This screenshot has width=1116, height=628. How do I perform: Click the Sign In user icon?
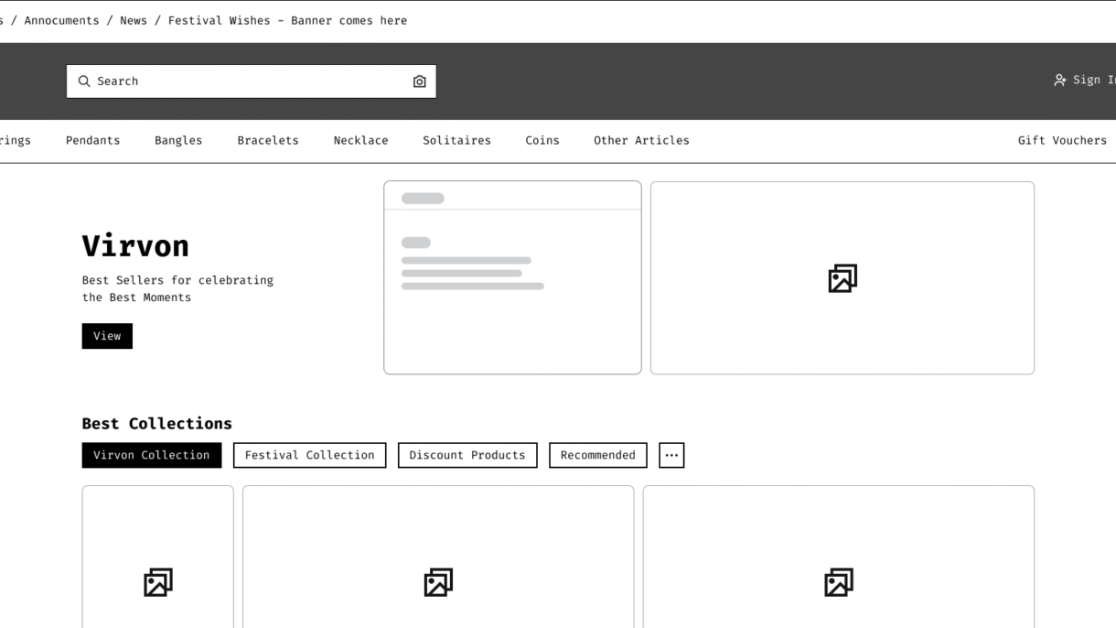click(x=1060, y=81)
